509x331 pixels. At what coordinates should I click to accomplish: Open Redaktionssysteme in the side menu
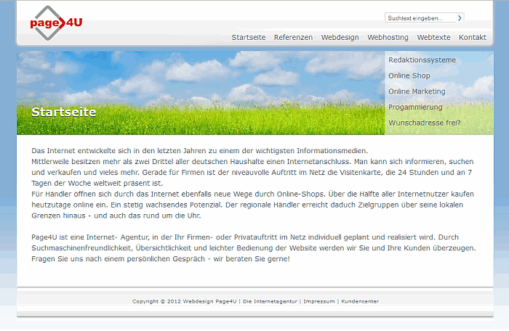[x=422, y=60]
